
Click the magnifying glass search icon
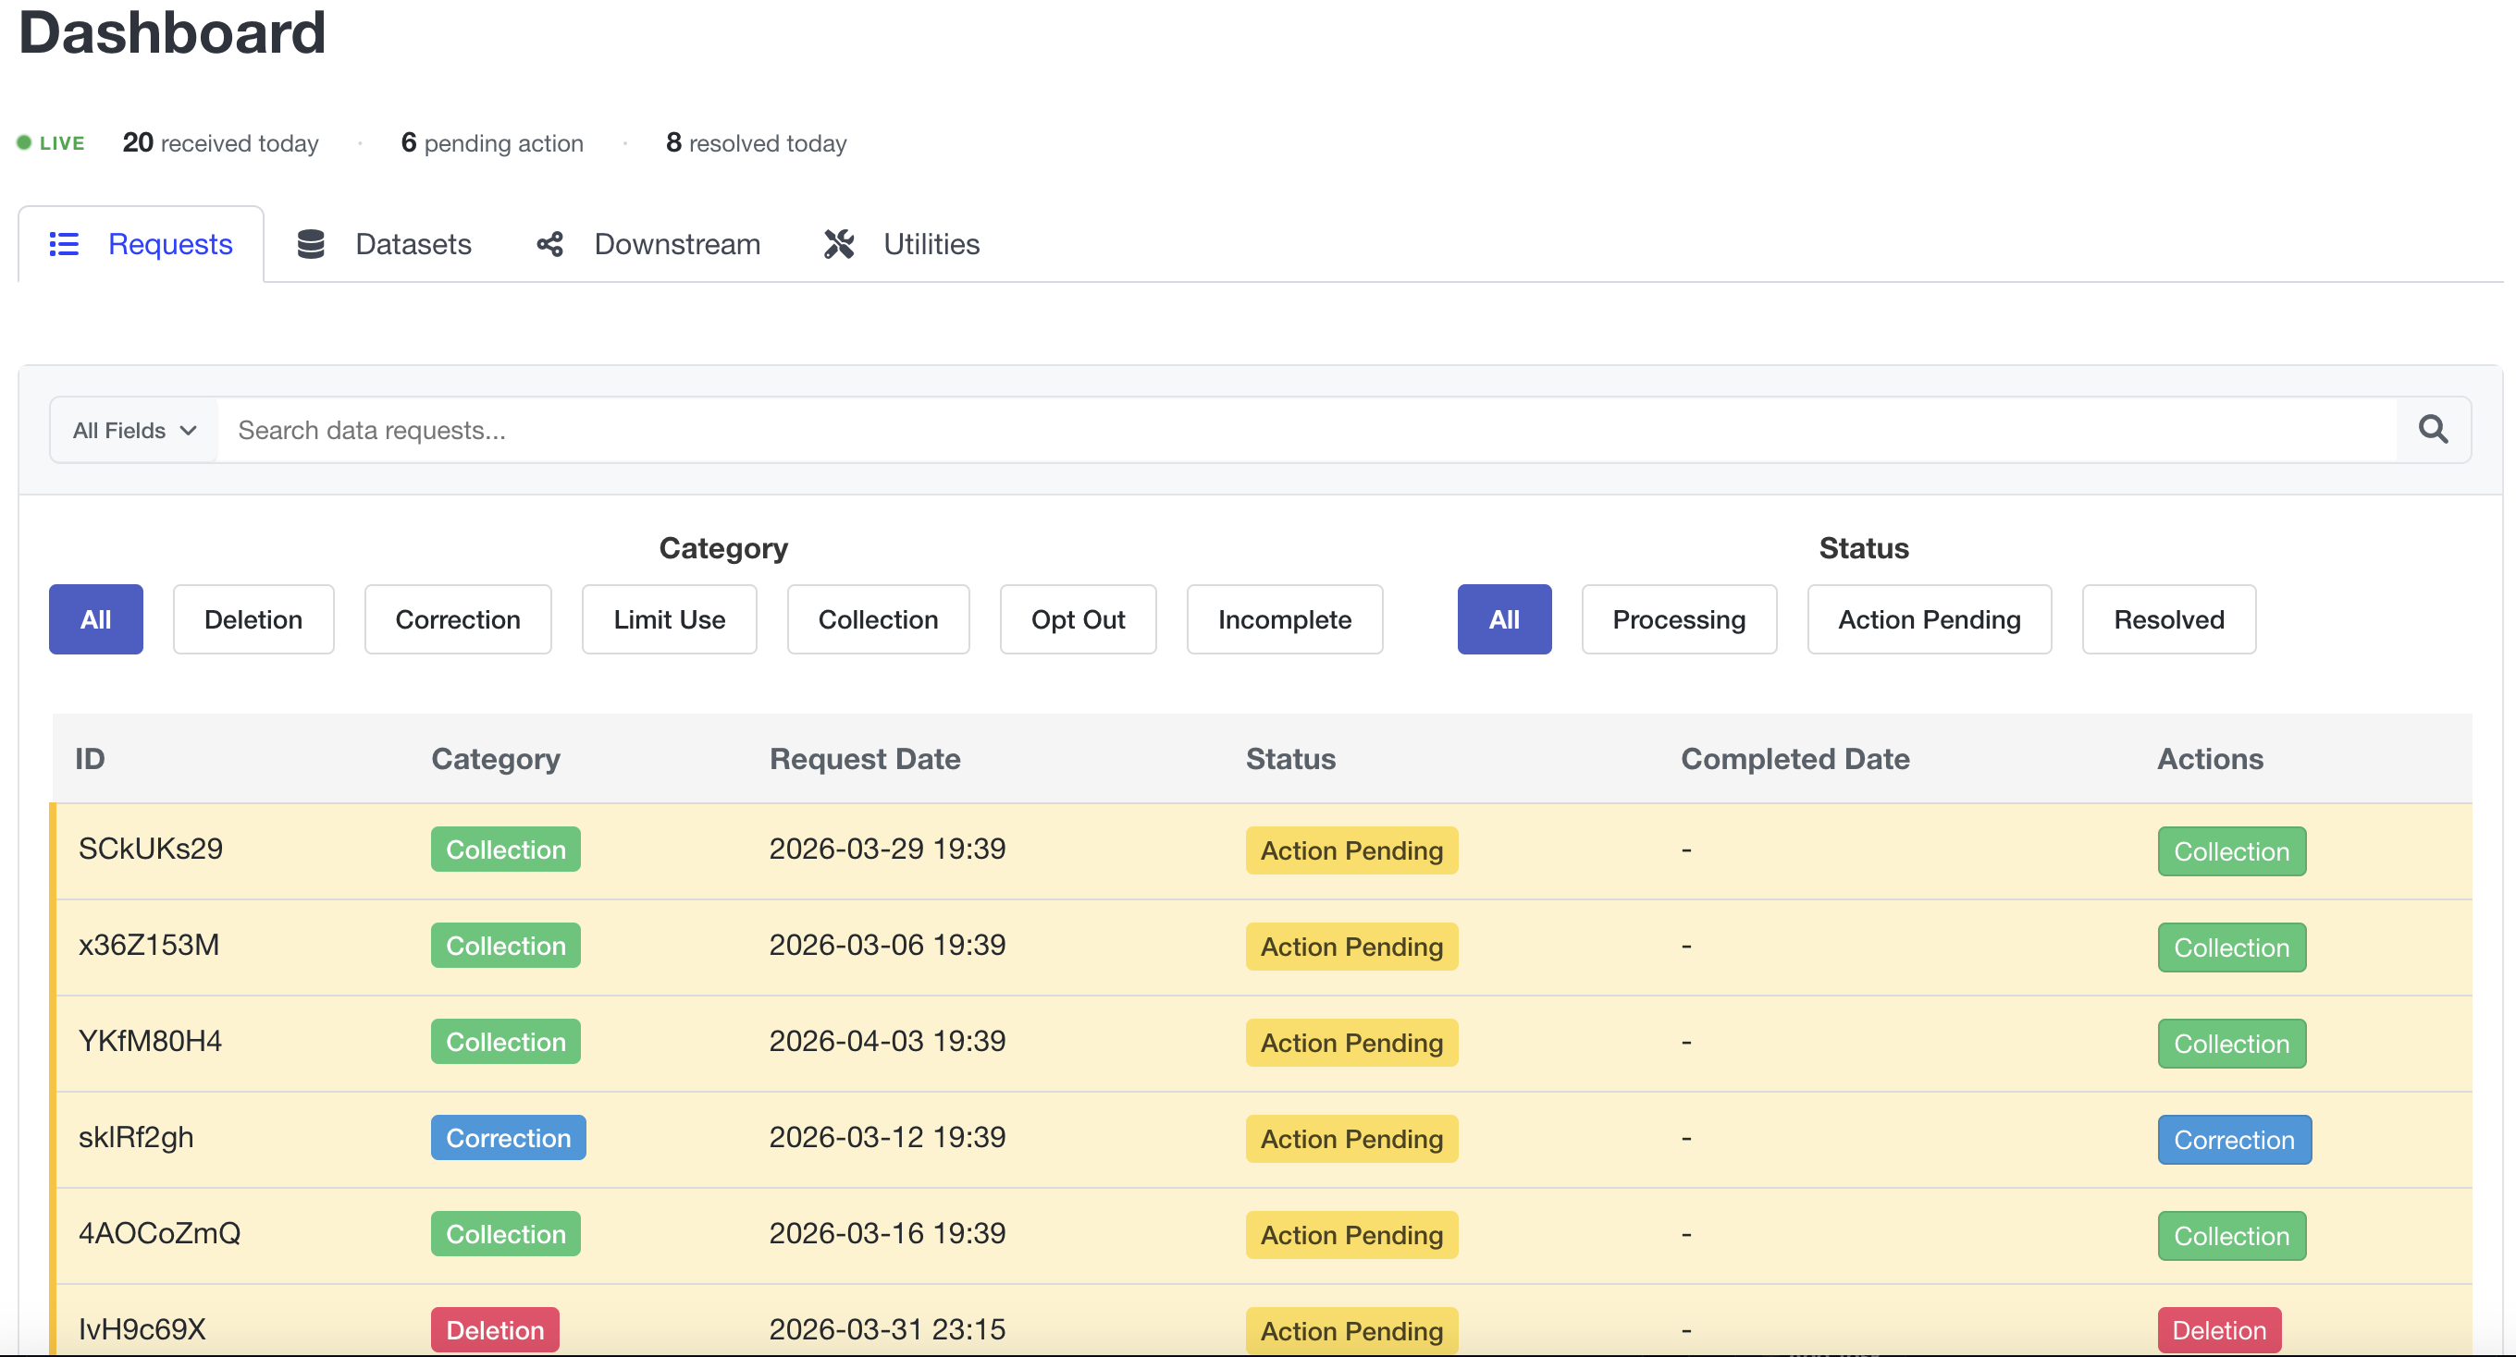click(x=2432, y=430)
